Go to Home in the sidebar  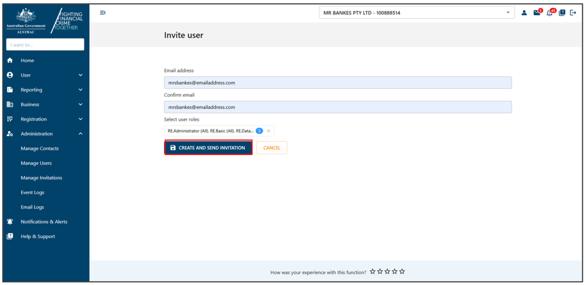[27, 61]
